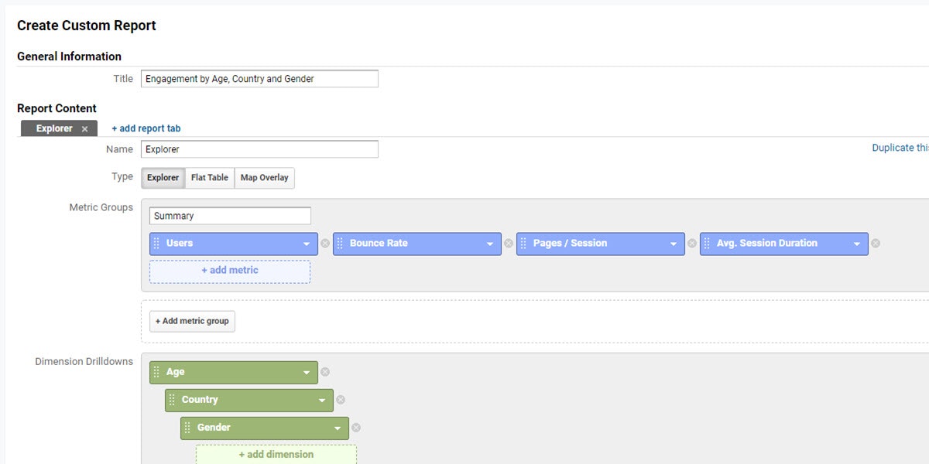929x464 pixels.
Task: Click the drag handle on Users metric
Action: tap(156, 244)
